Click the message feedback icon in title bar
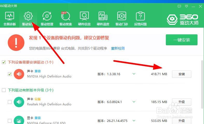Viewport: 204px width, 124px height. point(179,6)
